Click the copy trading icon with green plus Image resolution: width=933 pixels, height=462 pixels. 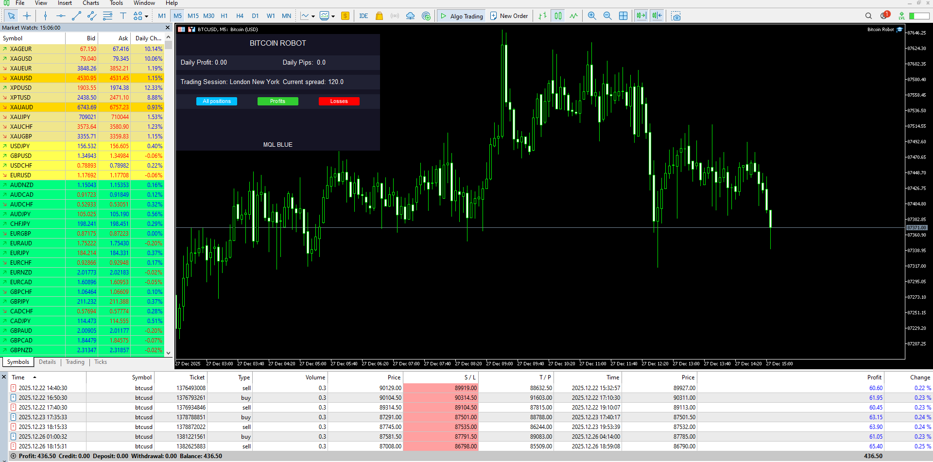[426, 16]
